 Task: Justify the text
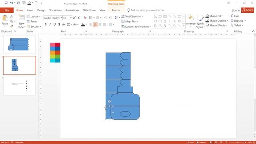104,24
